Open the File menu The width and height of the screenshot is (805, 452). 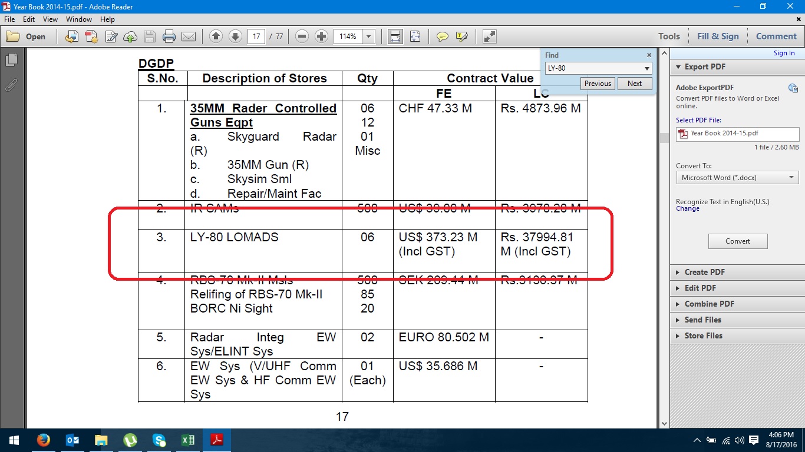(9, 19)
